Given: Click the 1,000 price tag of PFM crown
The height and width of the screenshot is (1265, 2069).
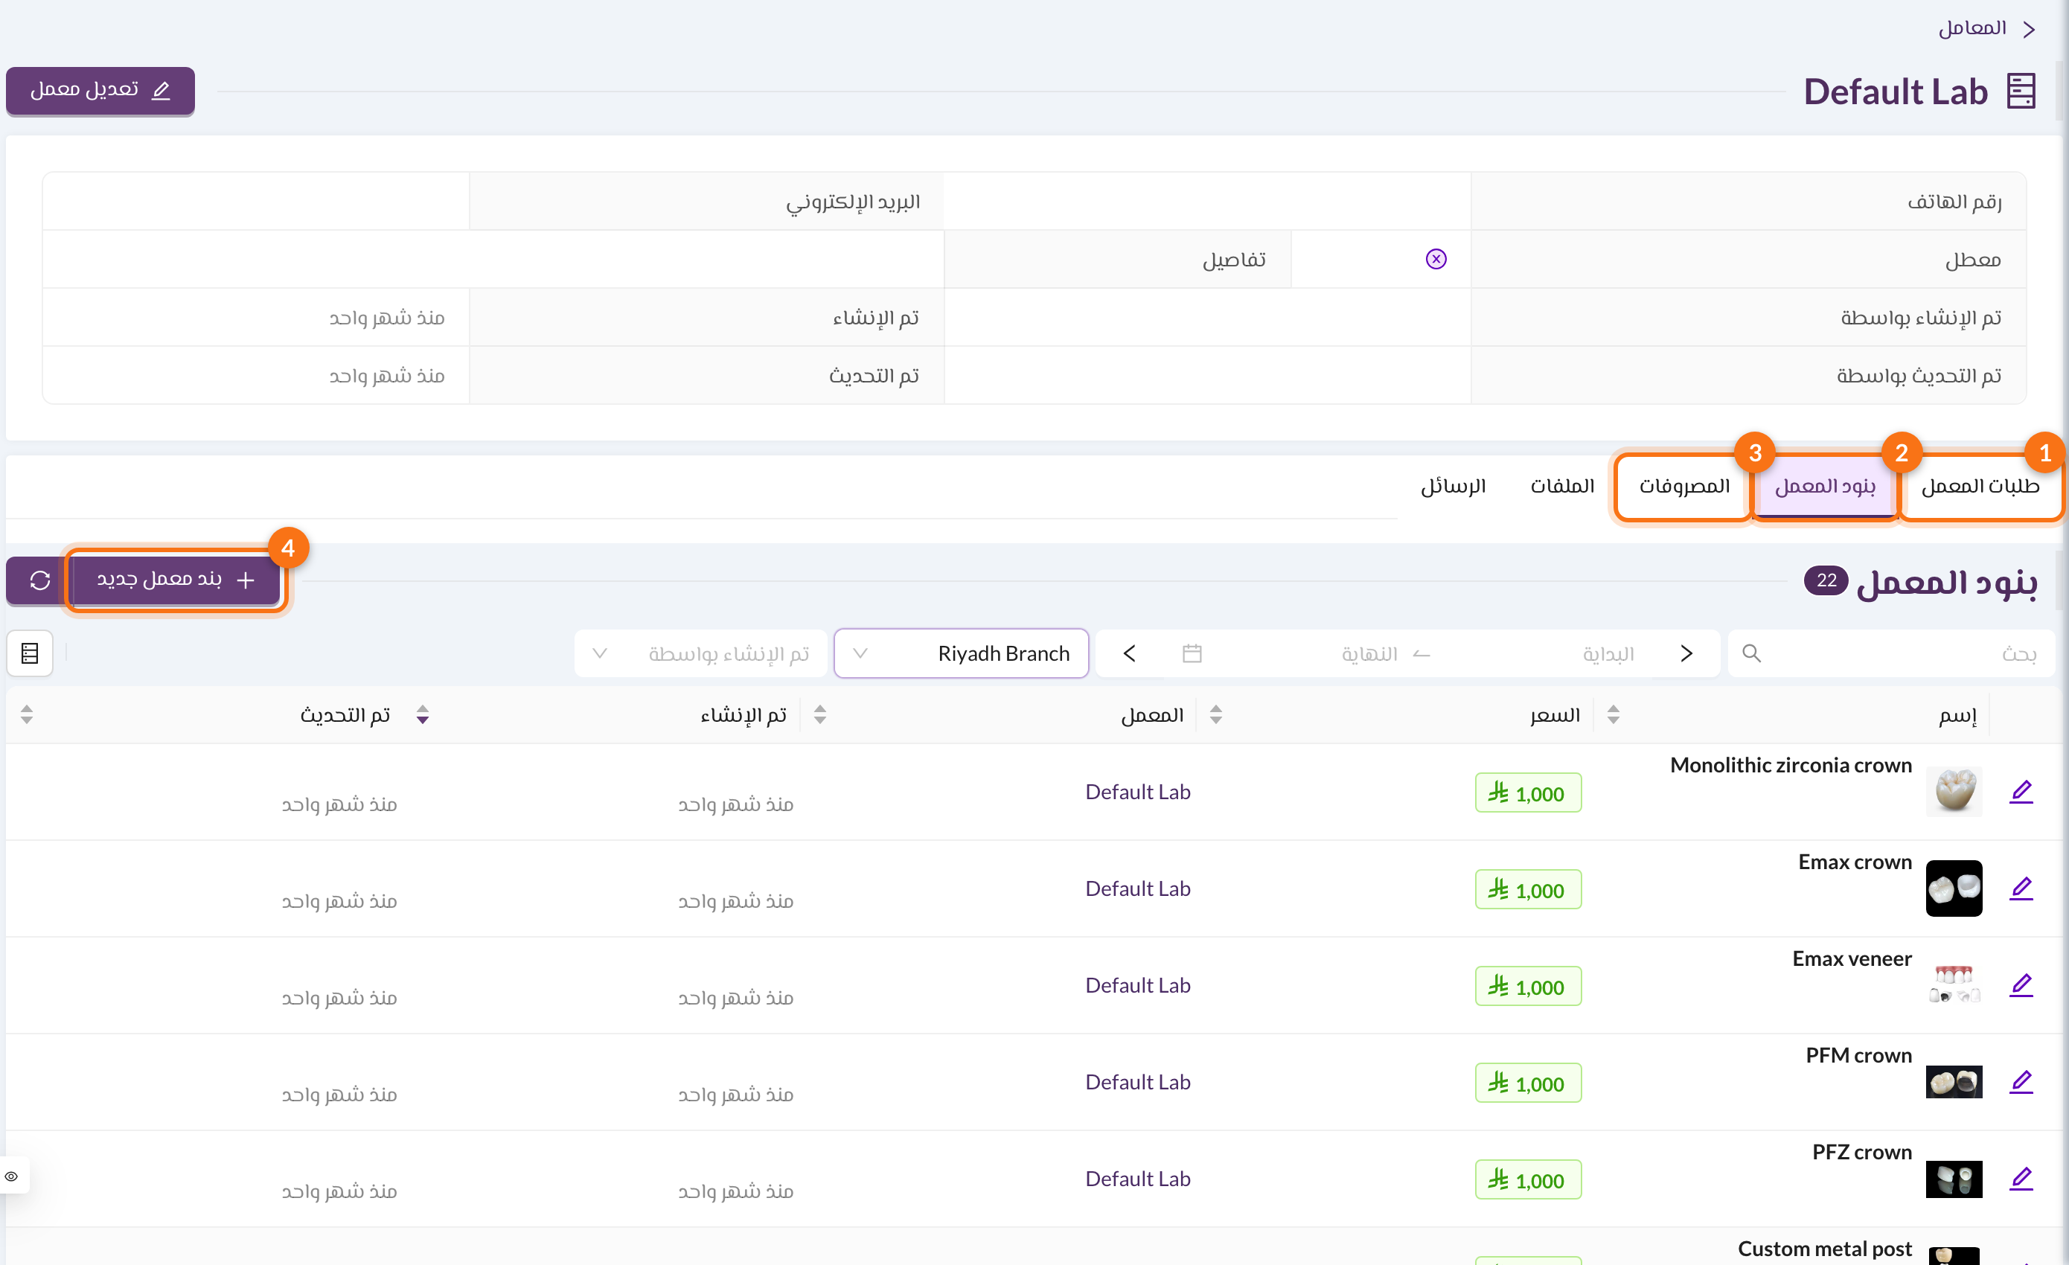Looking at the screenshot, I should (x=1528, y=1083).
